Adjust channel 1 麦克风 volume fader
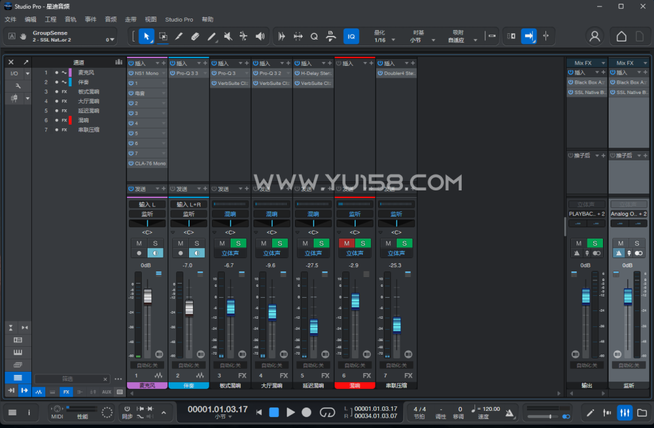Image resolution: width=654 pixels, height=428 pixels. [148, 296]
